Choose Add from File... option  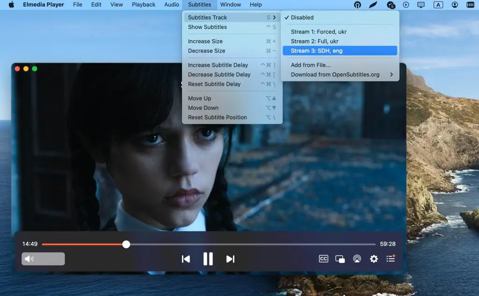[340, 65]
